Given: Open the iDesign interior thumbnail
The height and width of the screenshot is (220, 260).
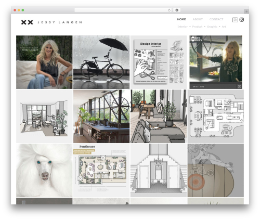Looking at the screenshot, I should [x=159, y=62].
